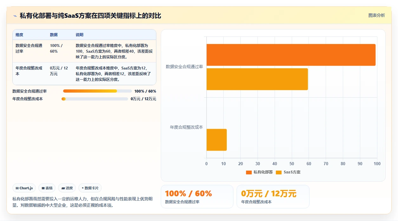Click the x-axis tick label 100
Image resolution: width=398 pixels, height=221 pixels.
(377, 164)
